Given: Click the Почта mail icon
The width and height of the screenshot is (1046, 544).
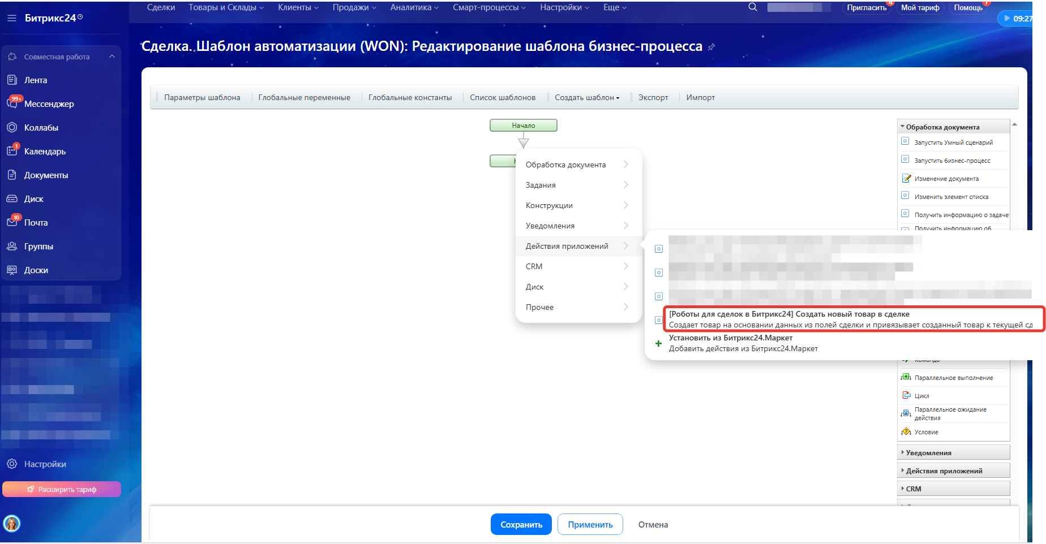Looking at the screenshot, I should click(x=12, y=222).
